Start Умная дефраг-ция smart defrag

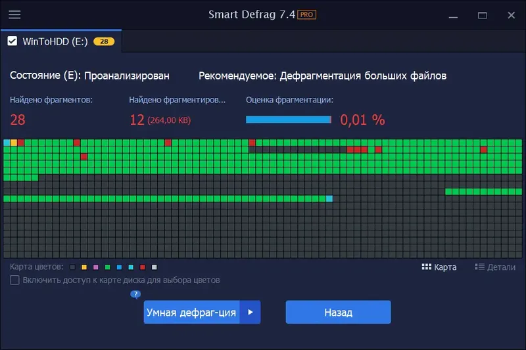191,312
